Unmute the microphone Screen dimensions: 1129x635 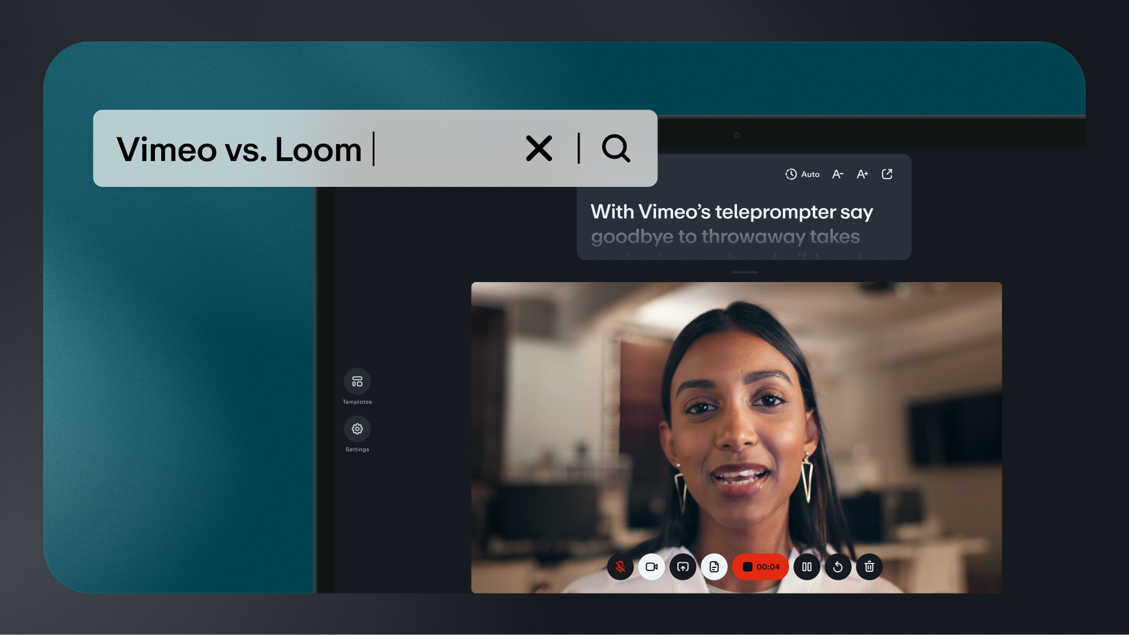coord(620,567)
